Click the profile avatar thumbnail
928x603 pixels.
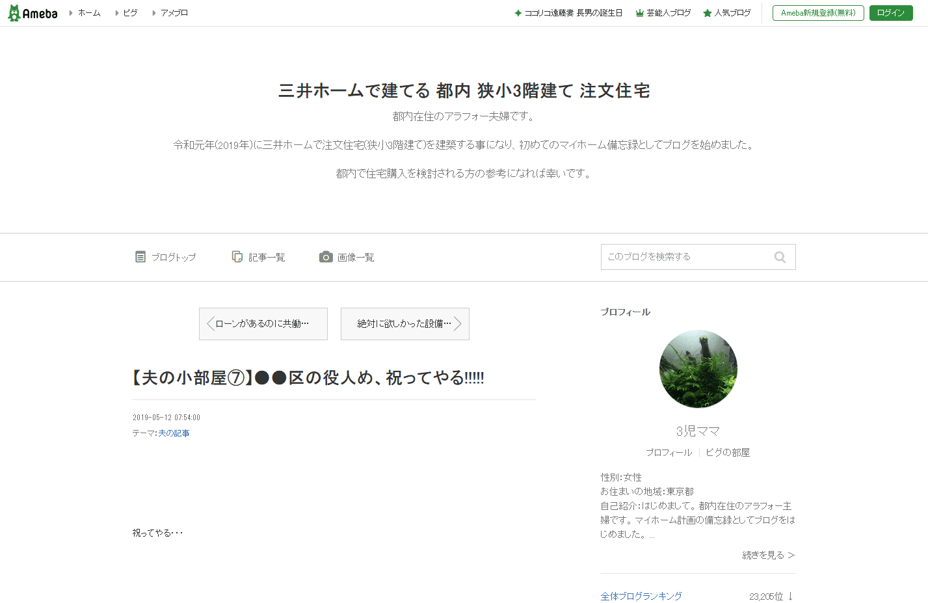pos(698,369)
